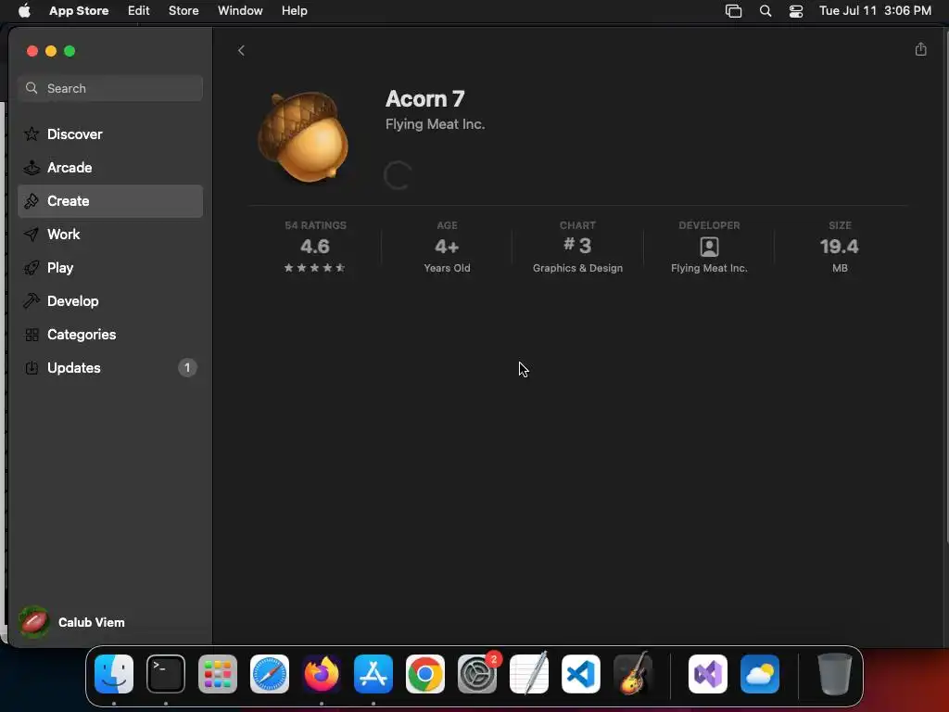Click the Arcade joystick icon
949x712 pixels.
[x=32, y=168]
